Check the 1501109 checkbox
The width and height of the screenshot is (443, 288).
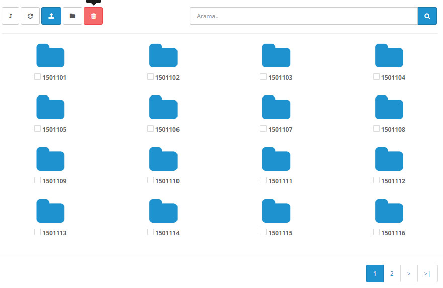click(x=37, y=180)
